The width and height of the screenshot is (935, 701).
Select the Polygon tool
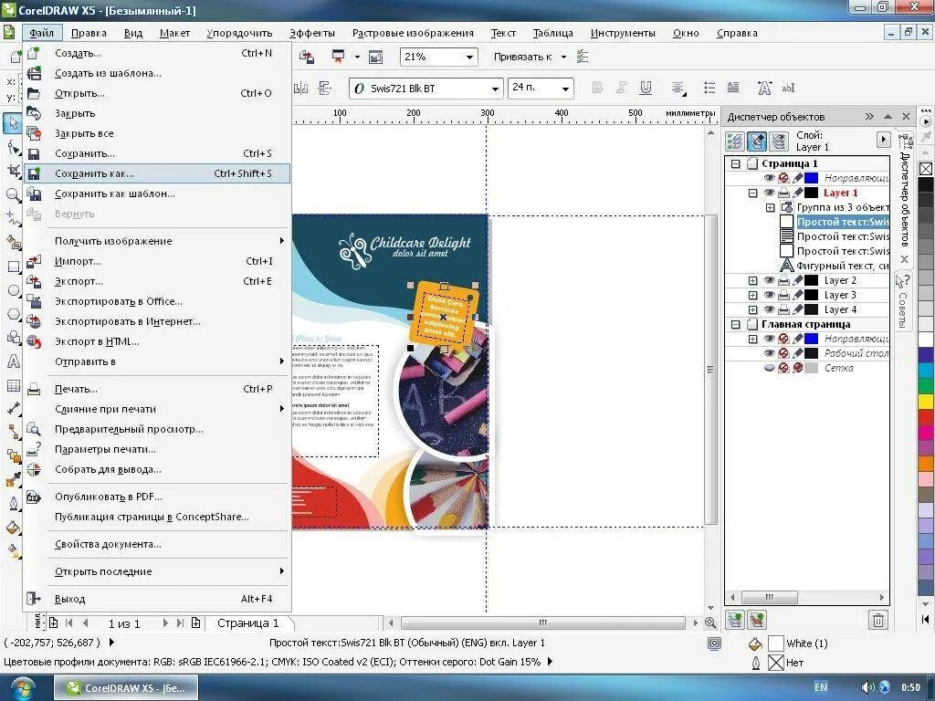pos(13,314)
